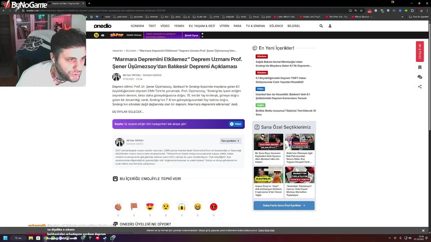Open the EV, YAŞAM & GEZİ menu
431x242 pixels.
(x=202, y=26)
